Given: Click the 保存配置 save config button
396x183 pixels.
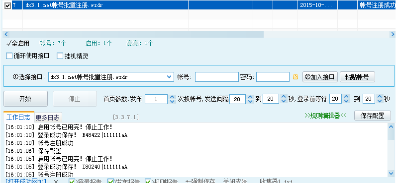Looking at the screenshot, I should point(373,116).
